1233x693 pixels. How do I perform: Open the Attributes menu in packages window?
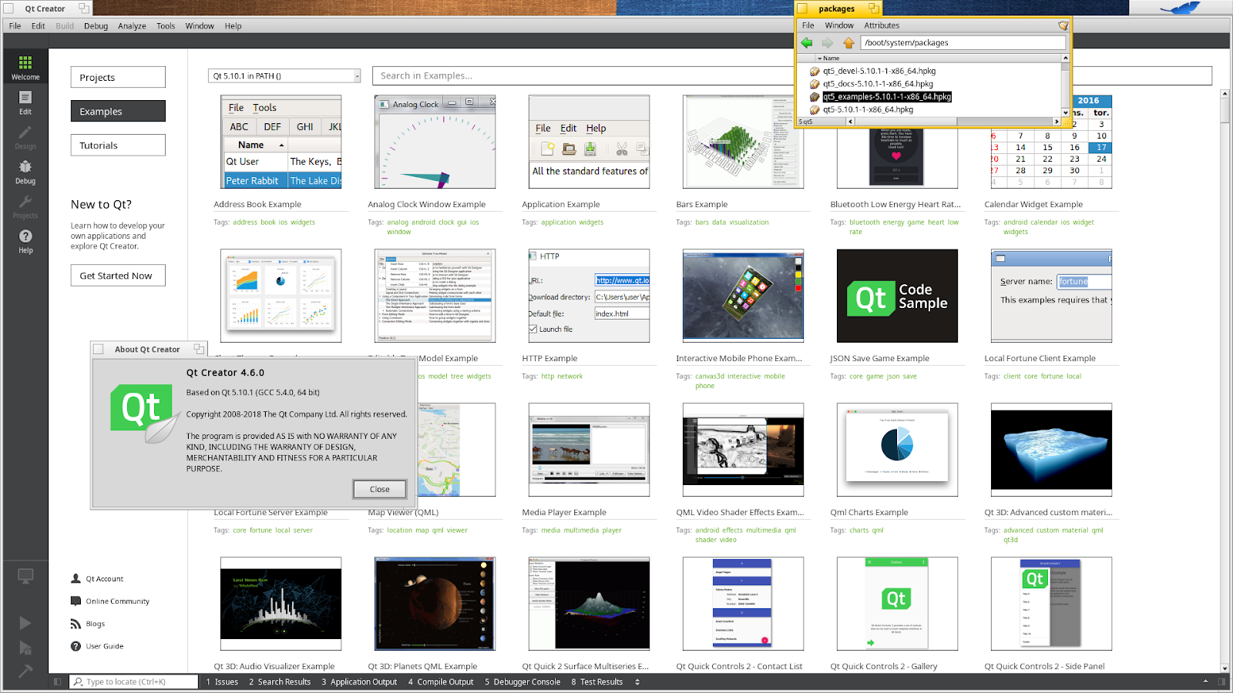click(882, 25)
